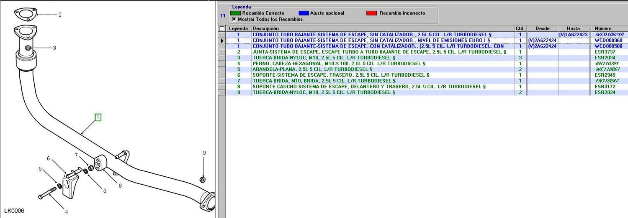Select callout 4 hex bolt in diagram
This screenshot has height=218, width=628.
[66, 212]
